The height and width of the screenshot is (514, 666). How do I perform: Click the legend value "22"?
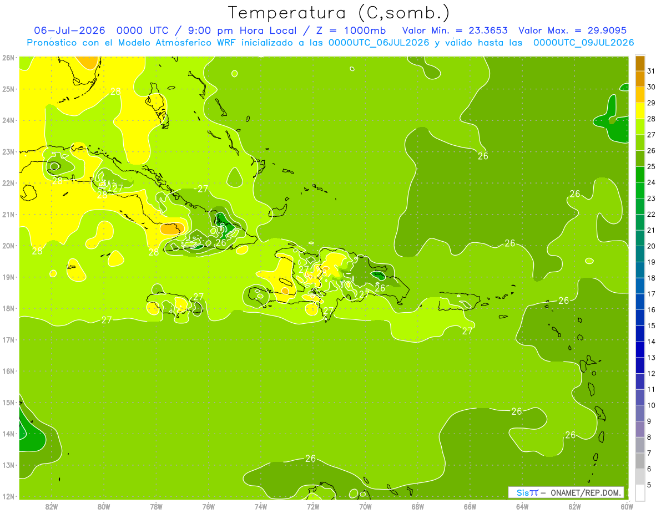[x=652, y=215]
